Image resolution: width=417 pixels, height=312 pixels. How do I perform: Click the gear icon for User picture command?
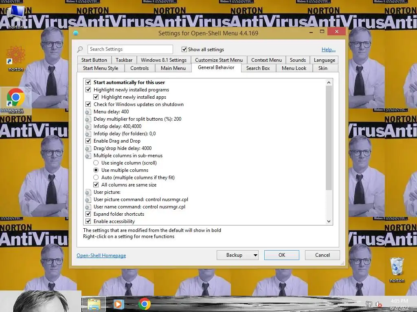[88, 199]
